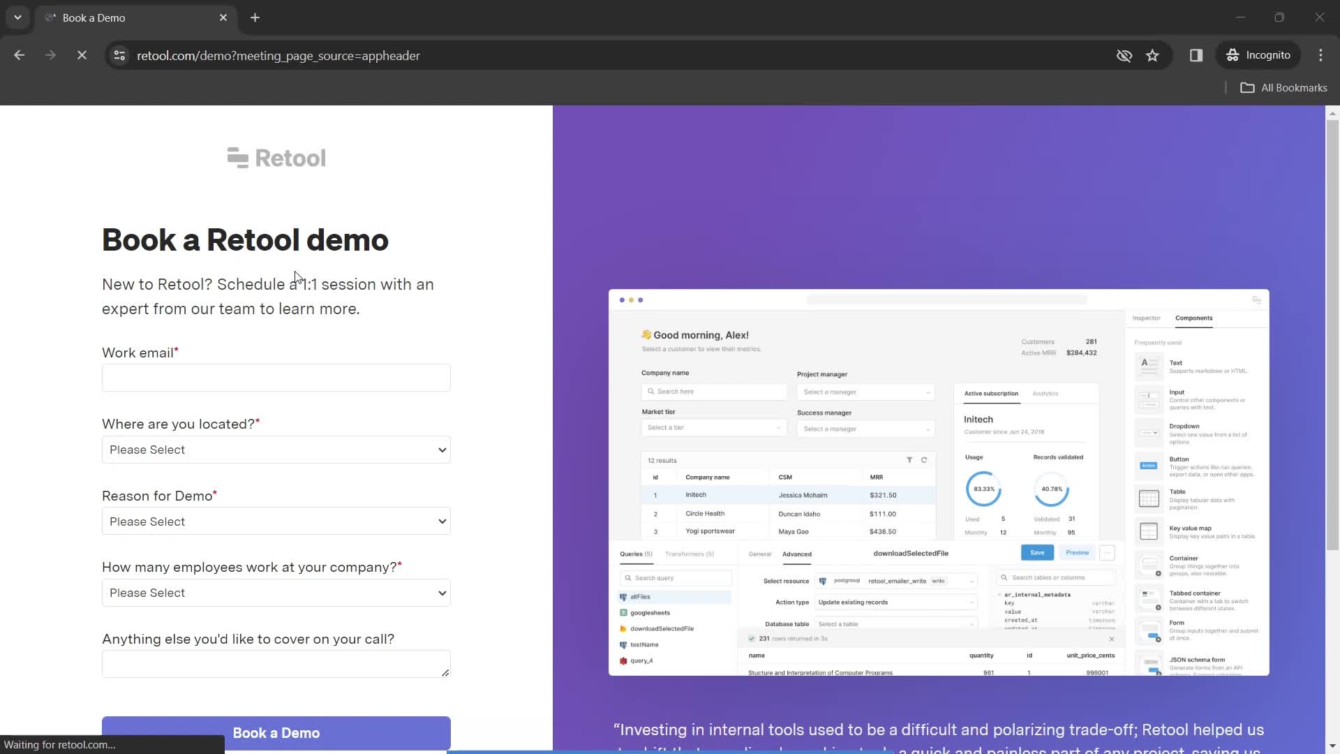Open the employees count dropdown
1340x754 pixels.
click(x=276, y=593)
